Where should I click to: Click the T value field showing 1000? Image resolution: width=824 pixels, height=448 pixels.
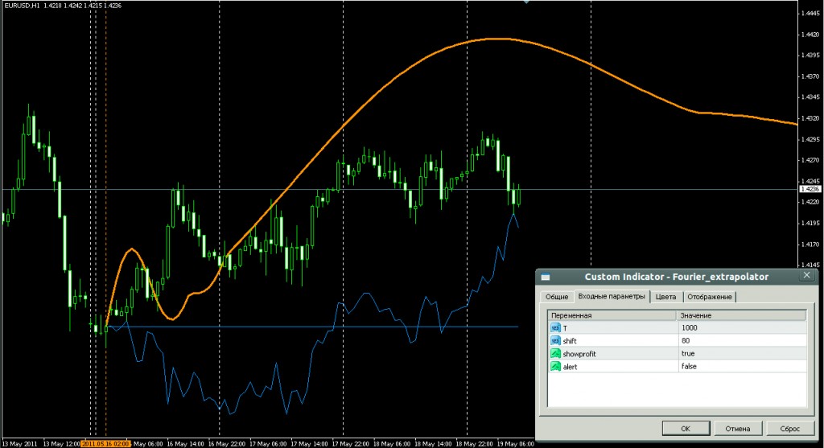(740, 328)
